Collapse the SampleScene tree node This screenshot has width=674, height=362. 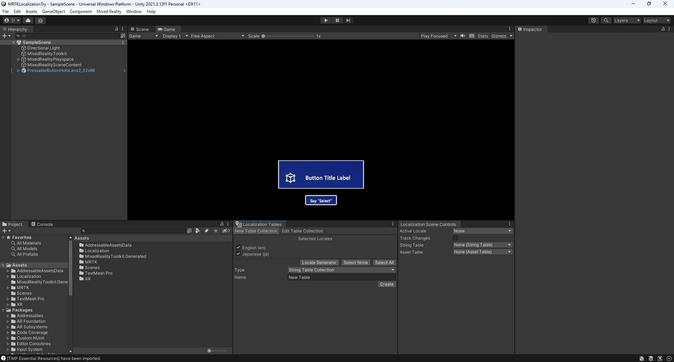pyautogui.click(x=13, y=42)
